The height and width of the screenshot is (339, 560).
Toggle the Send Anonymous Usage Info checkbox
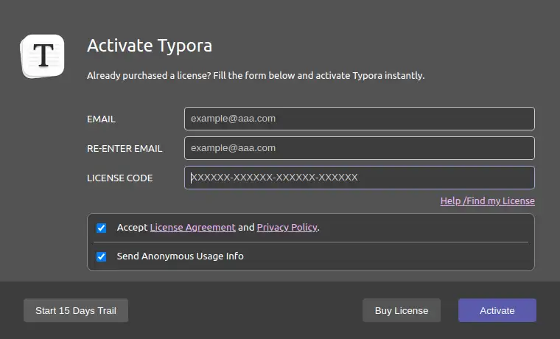102,256
